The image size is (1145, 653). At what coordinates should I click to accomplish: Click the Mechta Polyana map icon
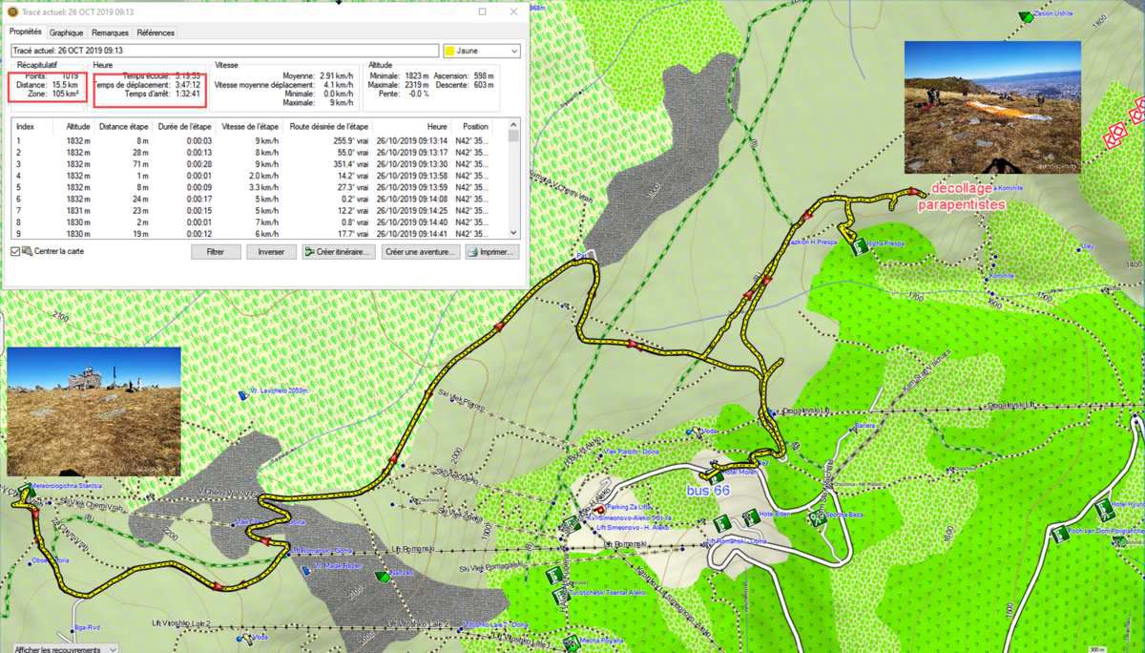point(571,642)
